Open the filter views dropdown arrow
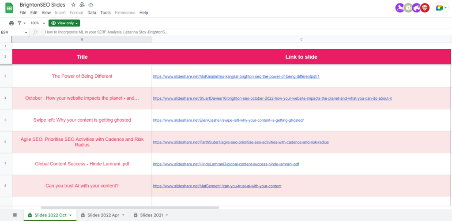The image size is (452, 221). tap(25, 23)
